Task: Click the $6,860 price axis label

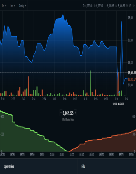Action: [x=131, y=85]
